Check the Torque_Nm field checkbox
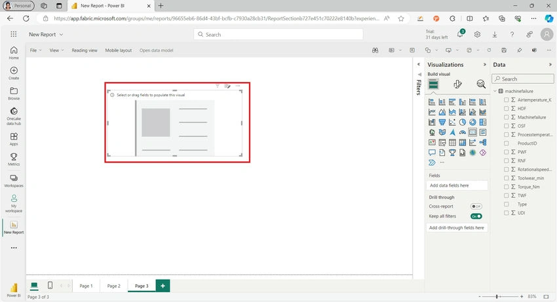This screenshot has height=302, width=557. (506, 187)
